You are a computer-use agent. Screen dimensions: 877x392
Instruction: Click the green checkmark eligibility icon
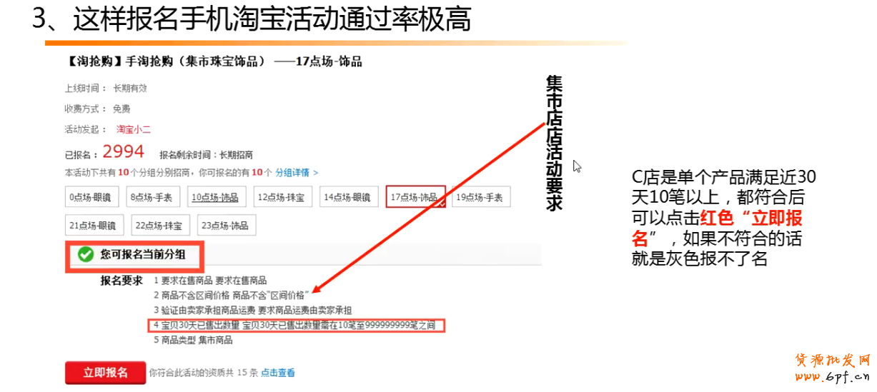tap(86, 254)
